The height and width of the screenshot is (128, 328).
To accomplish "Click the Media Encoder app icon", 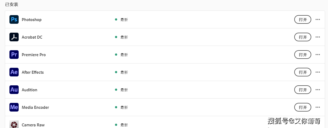I will click(x=14, y=107).
